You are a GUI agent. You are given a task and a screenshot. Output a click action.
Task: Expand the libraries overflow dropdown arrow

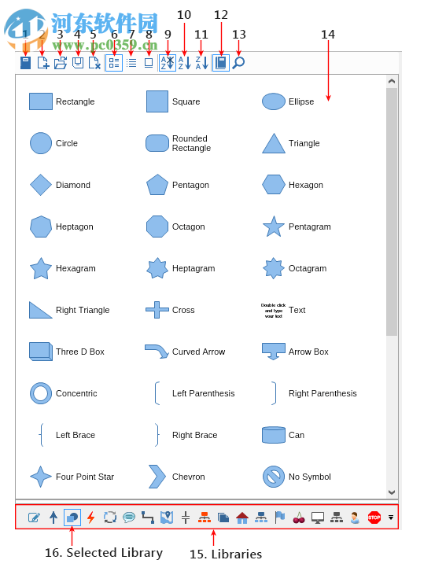coord(391,517)
